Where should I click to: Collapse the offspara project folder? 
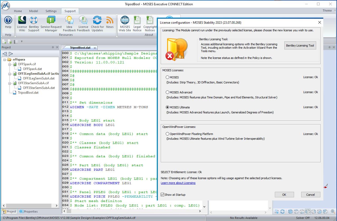pos(5,59)
